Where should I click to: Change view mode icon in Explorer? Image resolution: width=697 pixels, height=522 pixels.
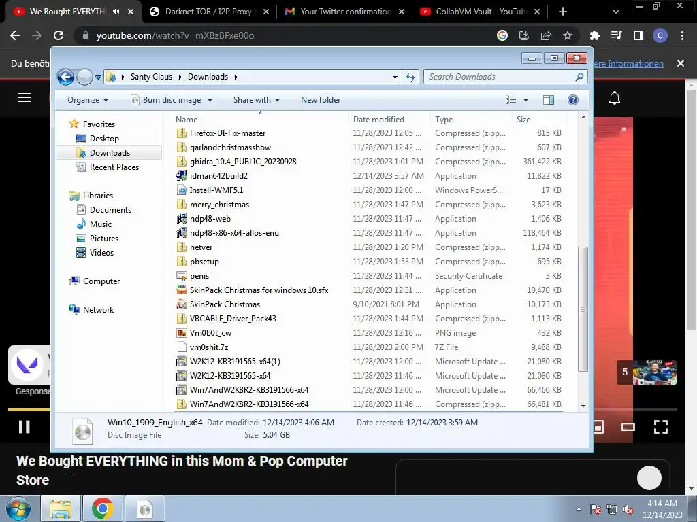tap(510, 100)
